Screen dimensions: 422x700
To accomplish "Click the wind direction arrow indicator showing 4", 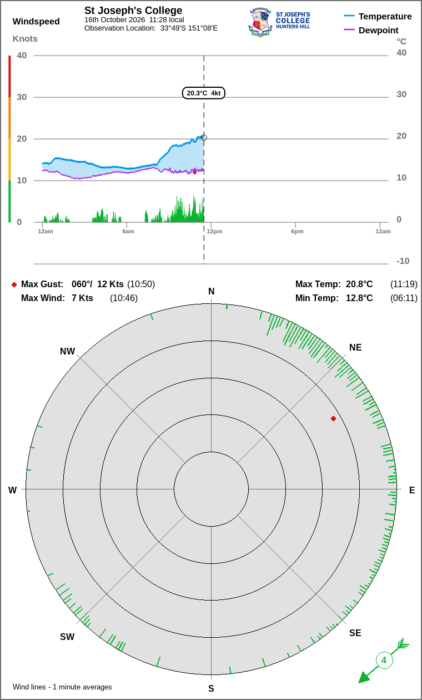I will coord(384,660).
